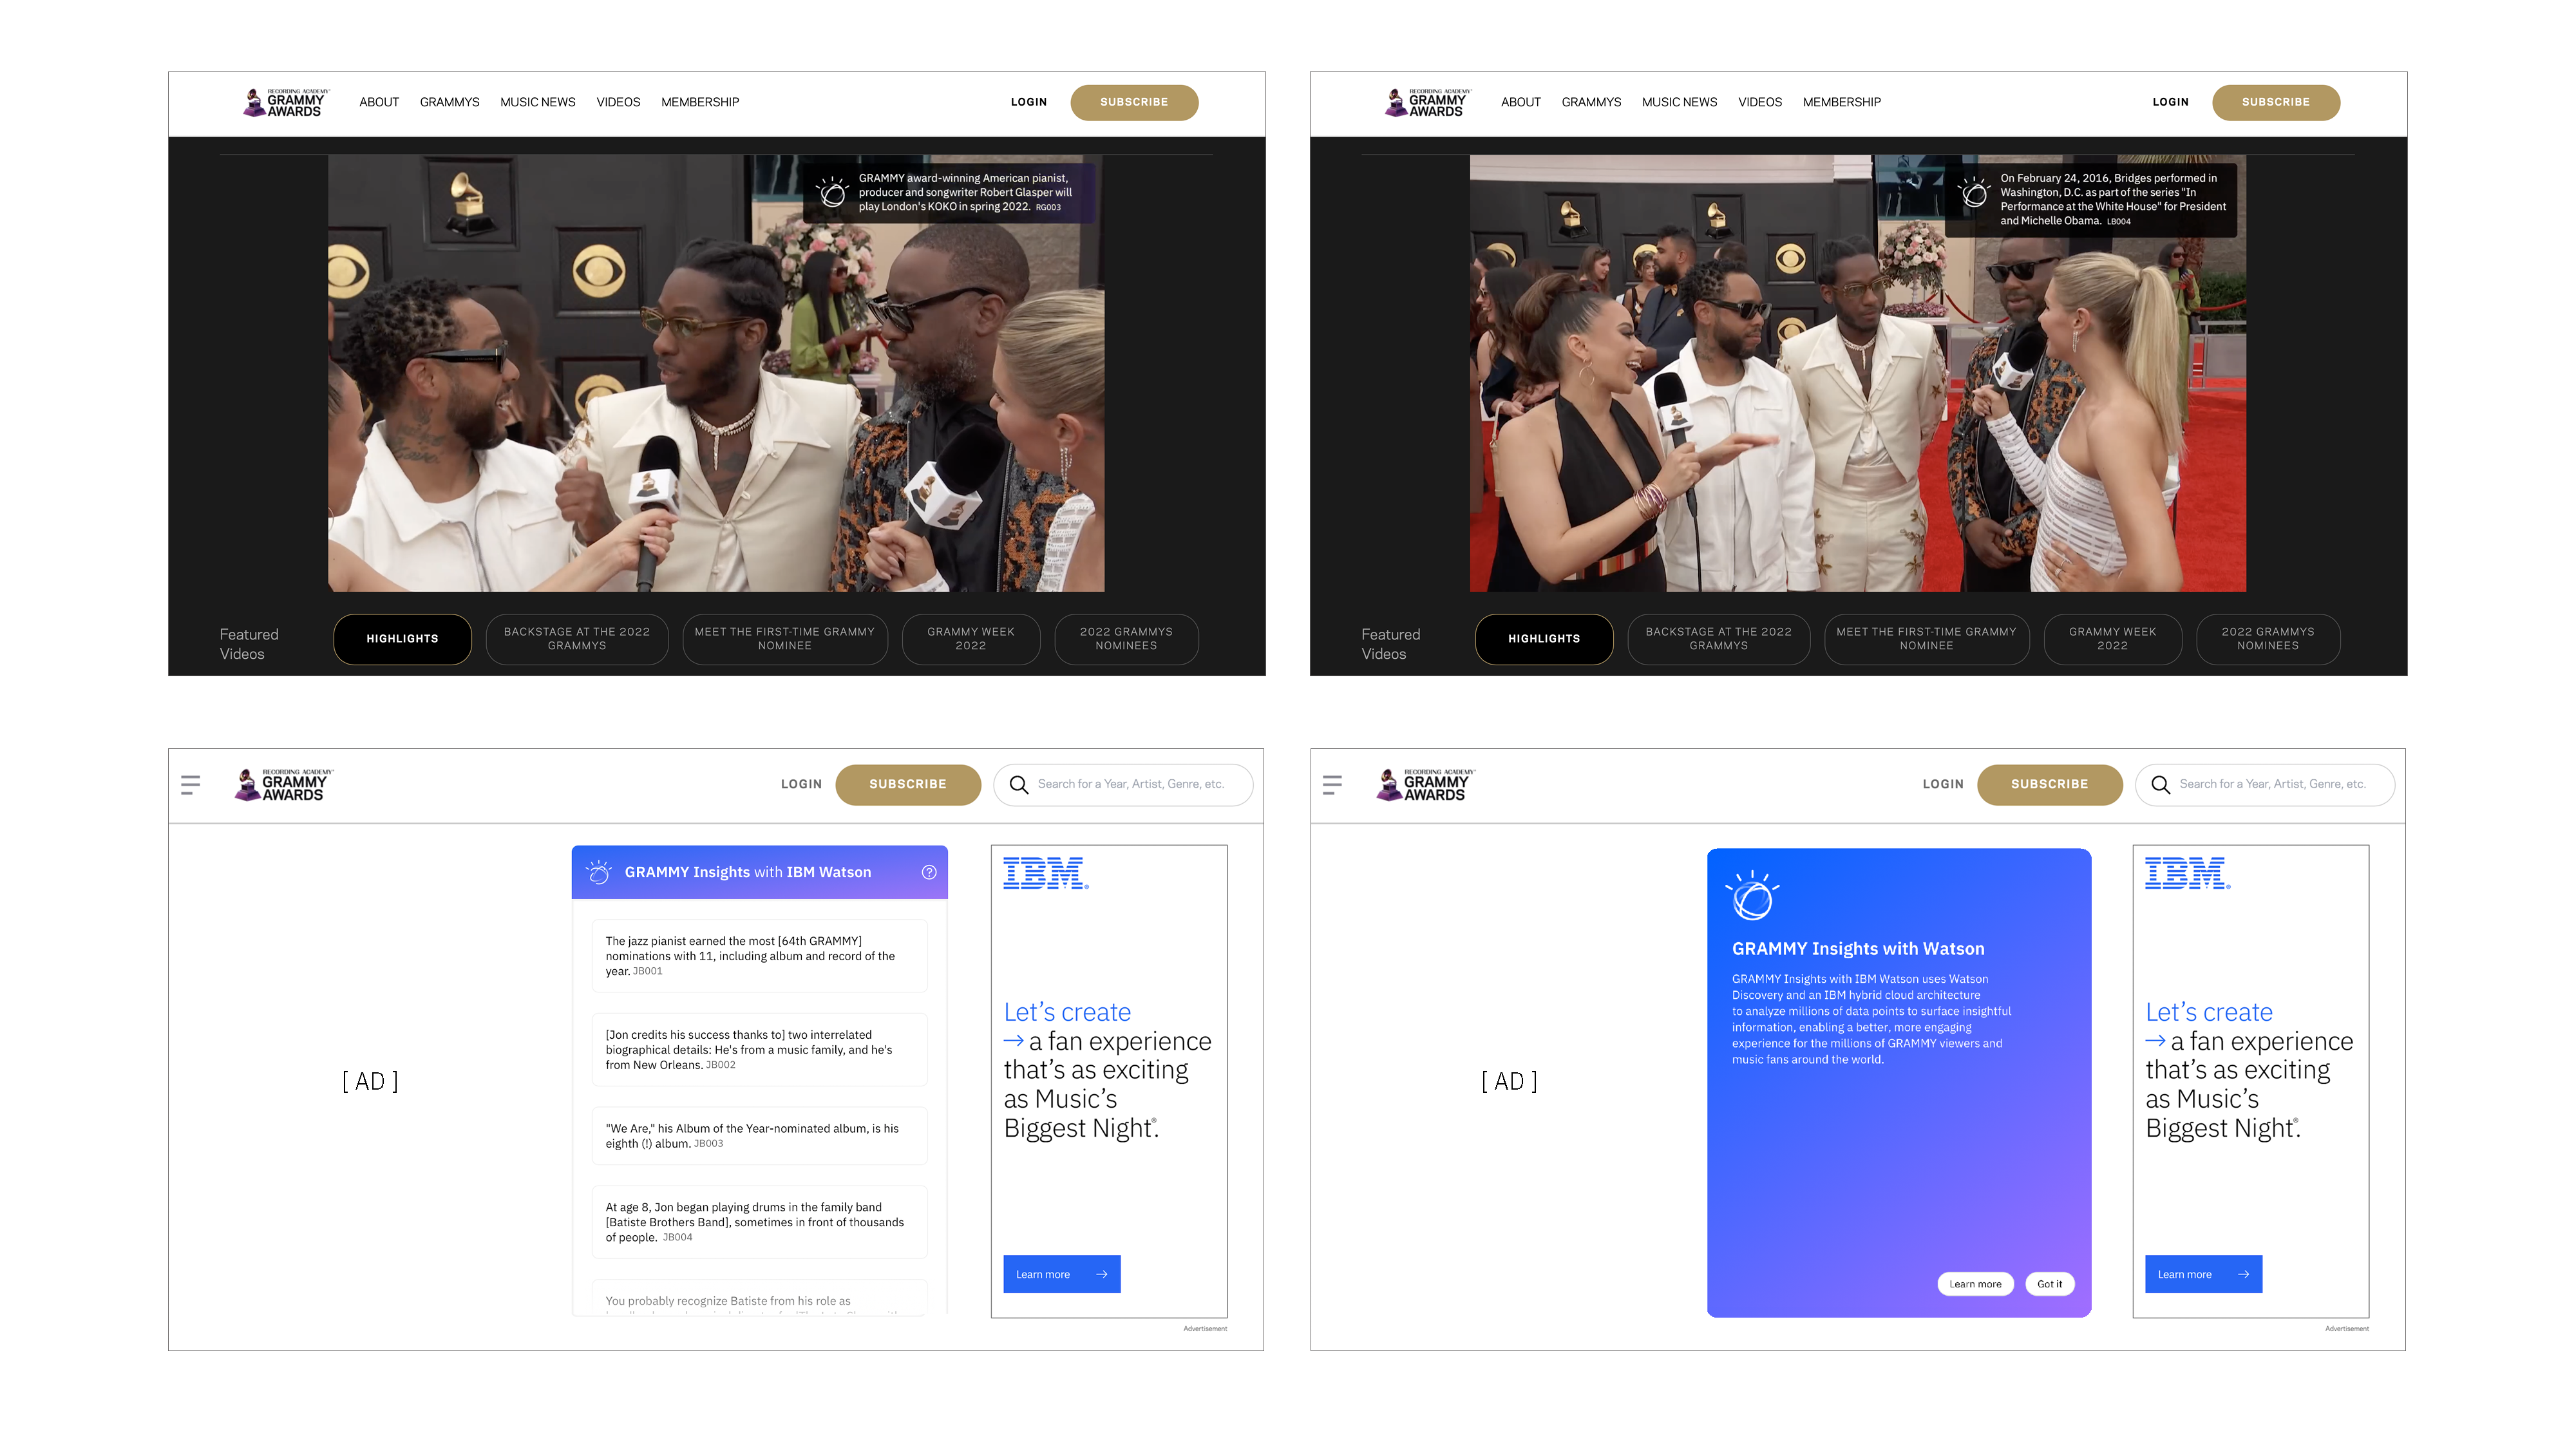The height and width of the screenshot is (1449, 2576).
Task: Open the Membership menu in top-right navigation
Action: (1841, 102)
